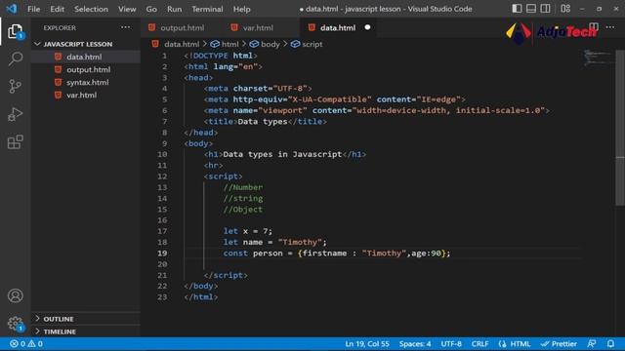Click the editor minimap
The height and width of the screenshot is (351, 625).
(x=598, y=58)
